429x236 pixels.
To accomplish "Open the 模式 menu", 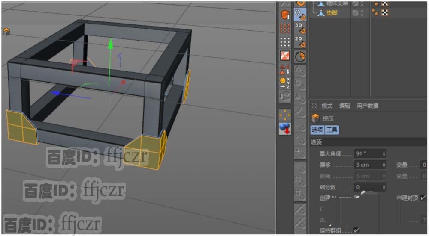I will pyautogui.click(x=326, y=106).
